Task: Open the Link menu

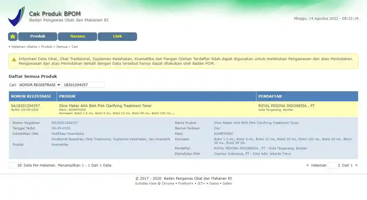Action: click(117, 37)
